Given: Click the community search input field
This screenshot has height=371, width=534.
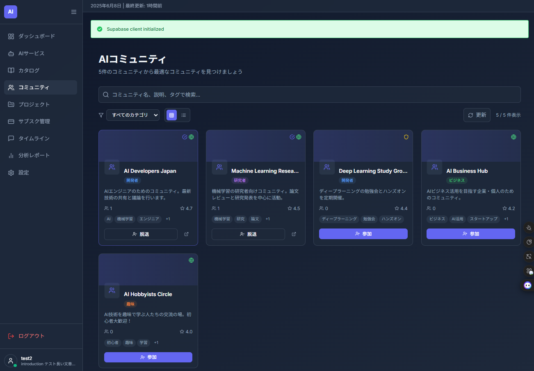Looking at the screenshot, I should tap(309, 95).
